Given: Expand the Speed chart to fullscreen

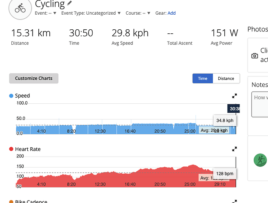Looking at the screenshot, I should tap(235, 96).
